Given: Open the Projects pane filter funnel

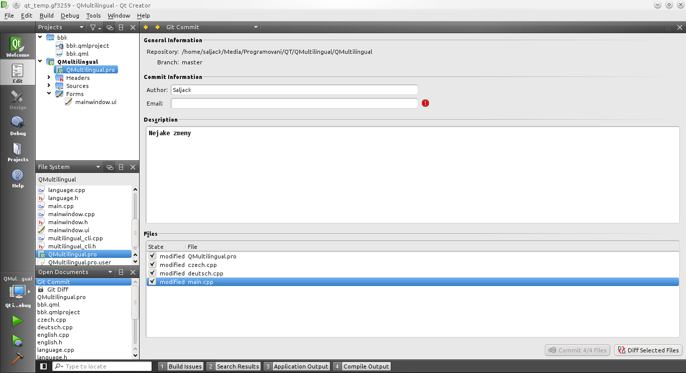Looking at the screenshot, I should (94, 27).
